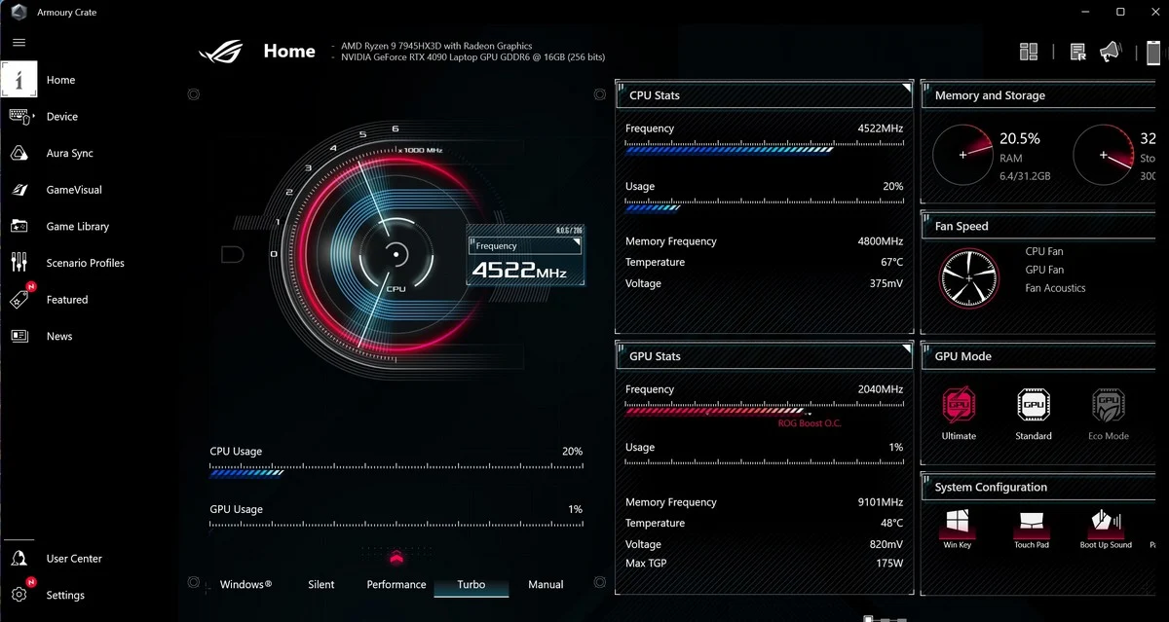This screenshot has height=622, width=1169.
Task: Click the Max TGP 175W value
Action: click(889, 563)
